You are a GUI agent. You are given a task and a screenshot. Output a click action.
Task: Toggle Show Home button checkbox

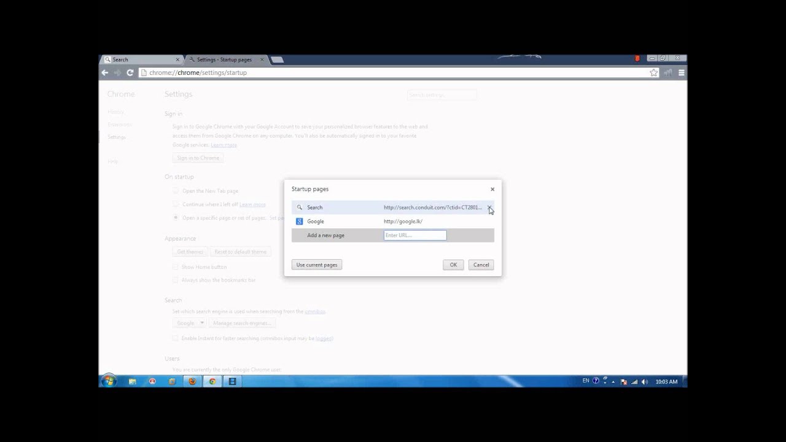click(x=176, y=267)
